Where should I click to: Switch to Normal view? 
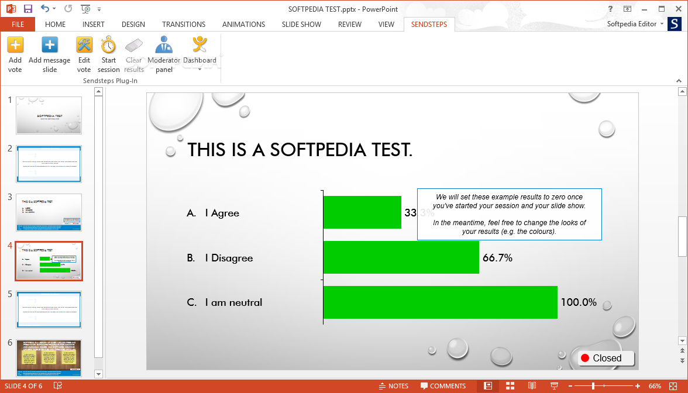[487, 385]
